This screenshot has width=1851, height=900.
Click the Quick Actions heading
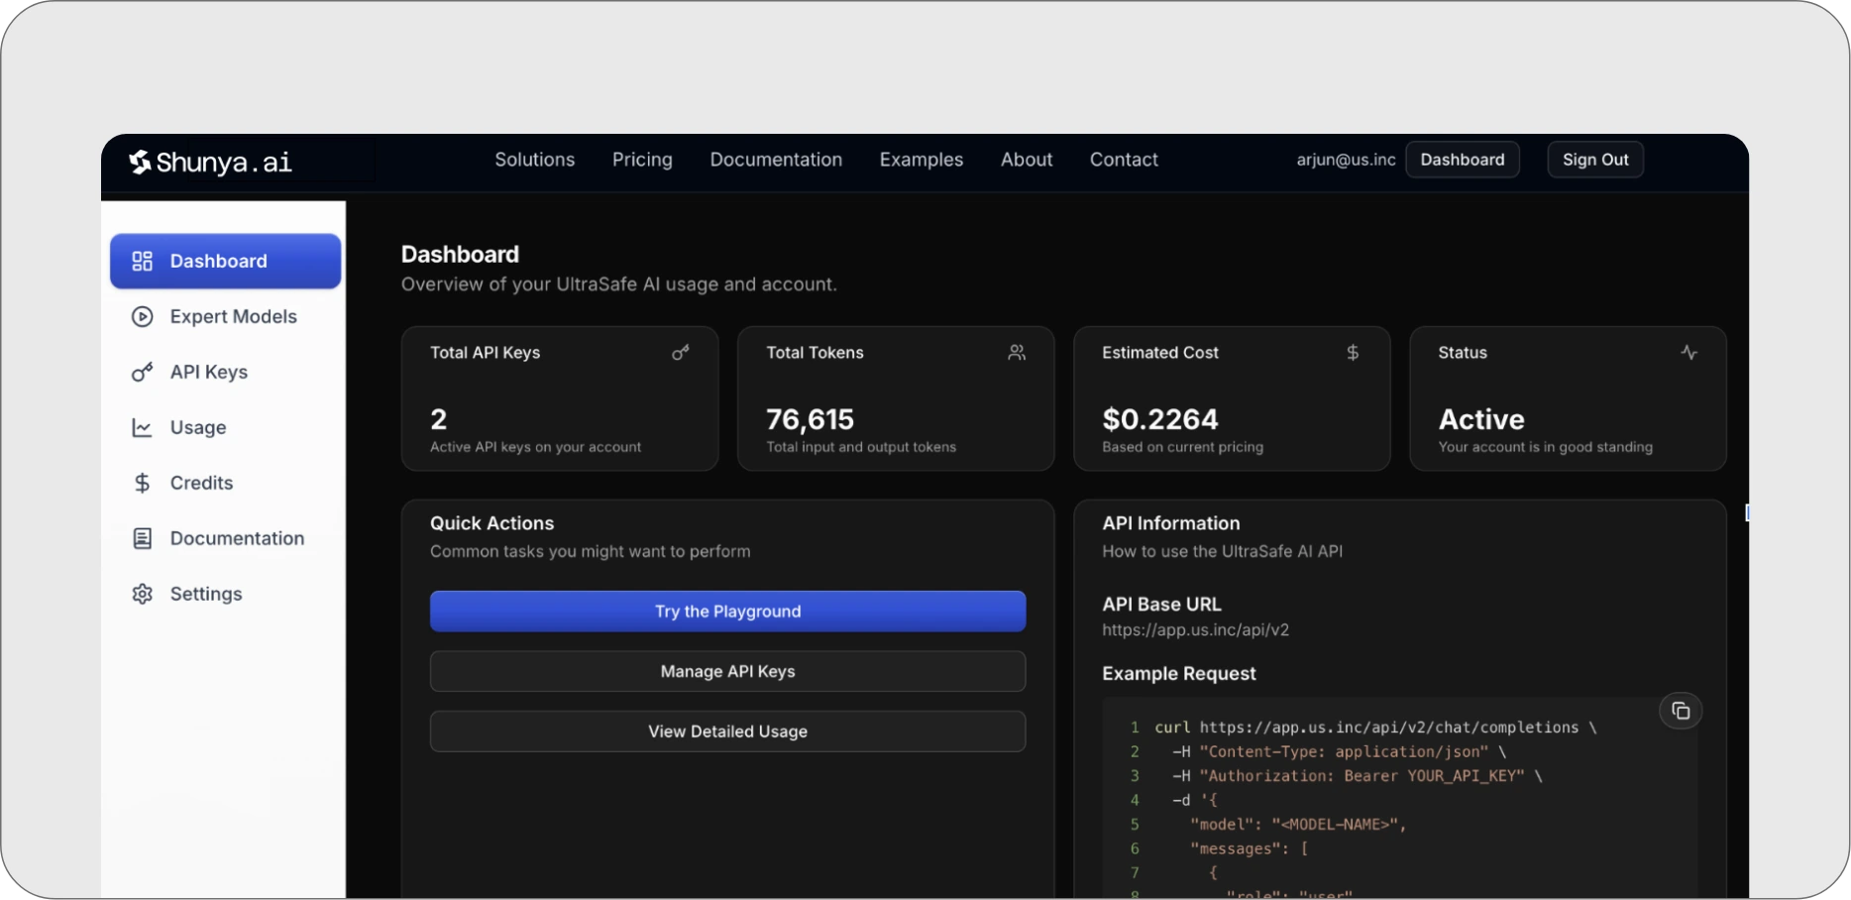[492, 523]
